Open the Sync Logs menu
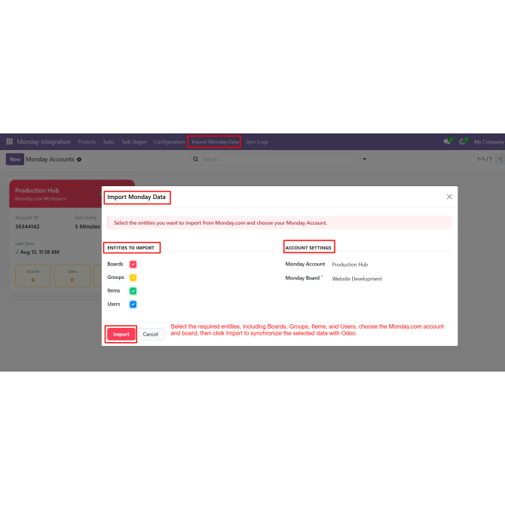The image size is (505, 505). click(256, 142)
